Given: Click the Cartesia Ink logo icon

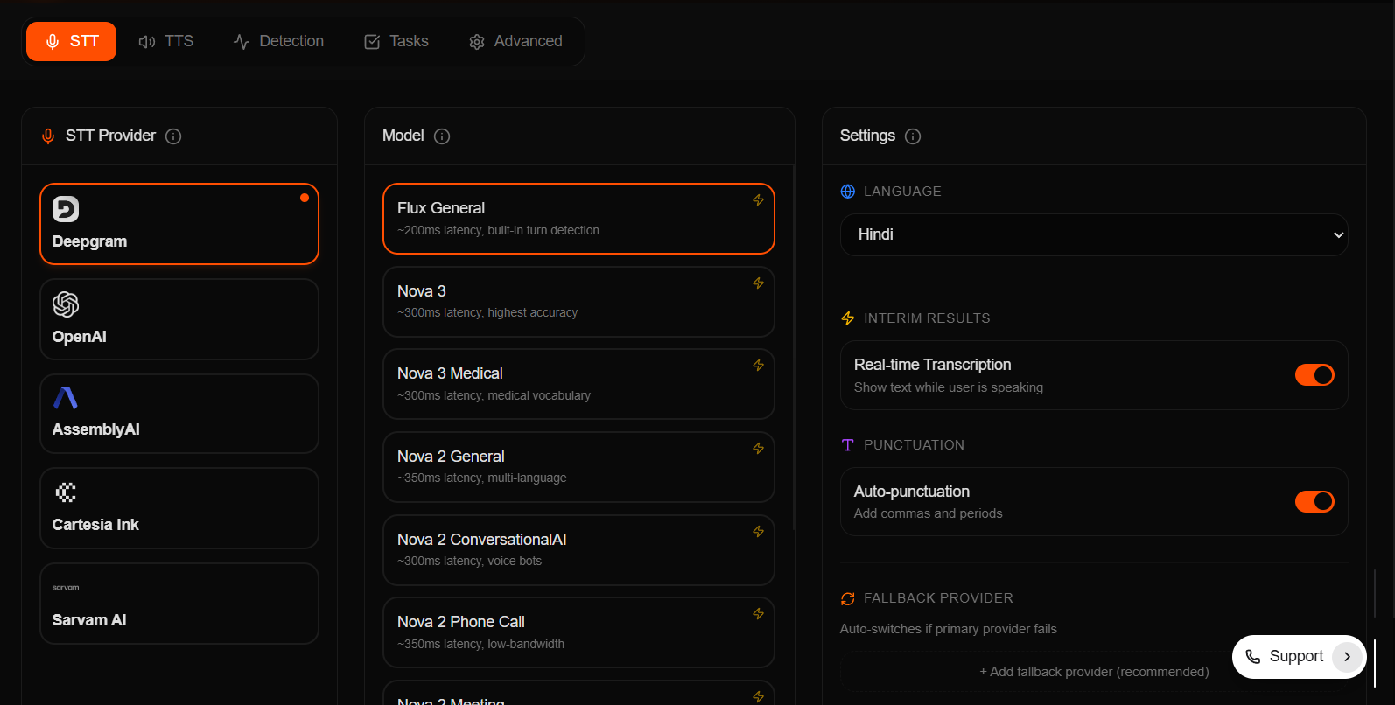Looking at the screenshot, I should 66,492.
